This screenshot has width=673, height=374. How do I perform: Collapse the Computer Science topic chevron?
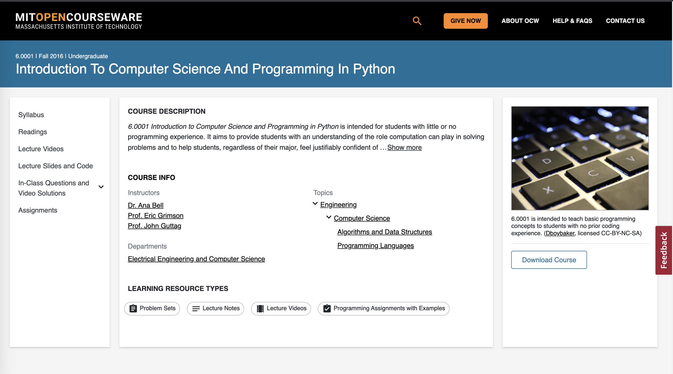pos(329,217)
